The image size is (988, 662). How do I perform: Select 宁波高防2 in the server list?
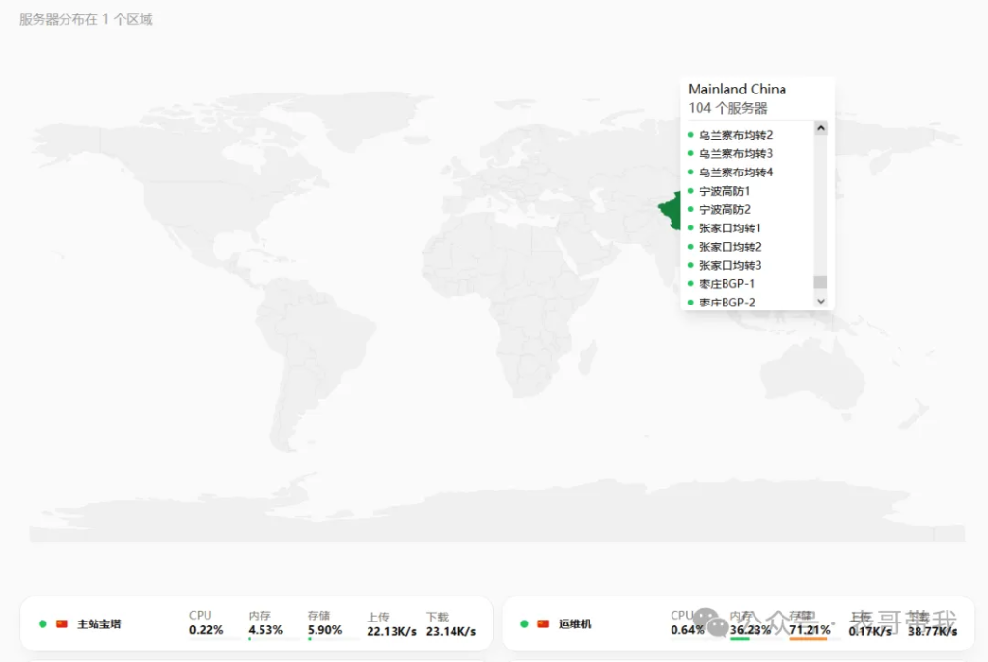pos(725,209)
